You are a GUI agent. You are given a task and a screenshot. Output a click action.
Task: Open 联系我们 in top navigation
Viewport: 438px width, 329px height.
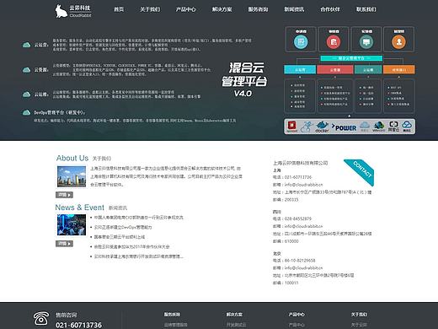(366, 9)
